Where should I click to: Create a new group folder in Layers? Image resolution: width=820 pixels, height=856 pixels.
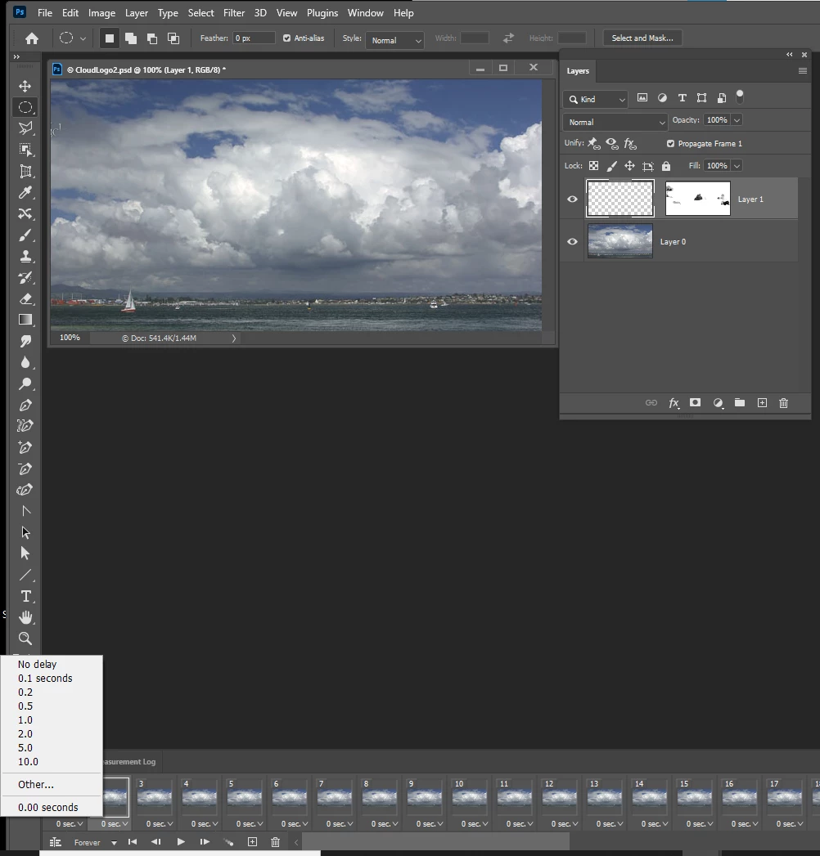[x=740, y=403]
